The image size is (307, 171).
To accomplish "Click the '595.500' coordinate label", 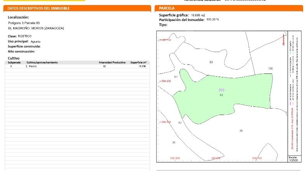I will [175, 158].
